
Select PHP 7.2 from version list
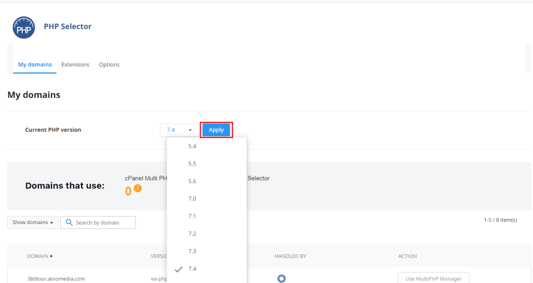coord(192,233)
